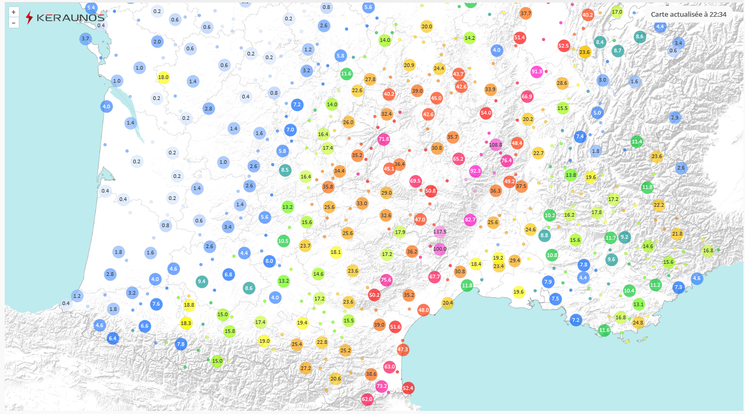Open the 7.0 blue marker
This screenshot has width=745, height=414.
point(290,129)
